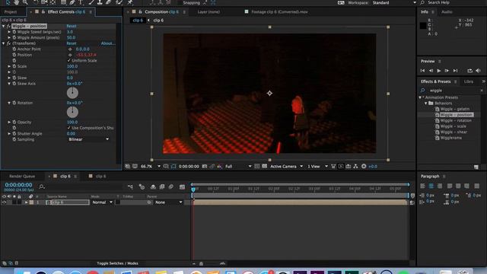The width and height of the screenshot is (487, 274).
Task: Collapse the Wiggle - position effect
Action: coord(3,26)
